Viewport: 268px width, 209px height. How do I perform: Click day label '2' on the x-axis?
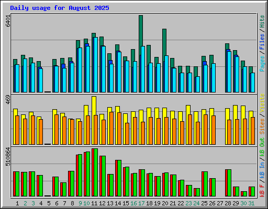coord(25,203)
